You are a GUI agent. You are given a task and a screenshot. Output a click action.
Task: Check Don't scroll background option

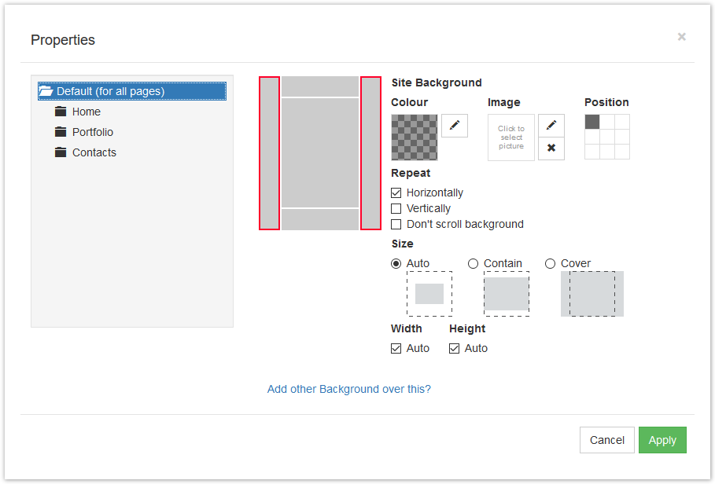point(396,224)
